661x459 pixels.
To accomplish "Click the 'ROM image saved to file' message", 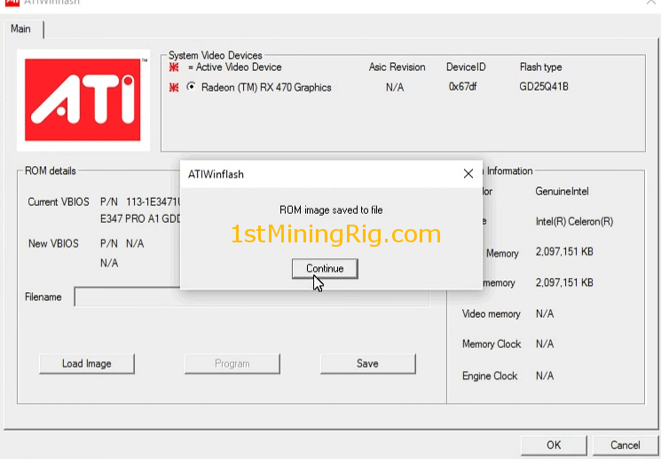I will [331, 210].
